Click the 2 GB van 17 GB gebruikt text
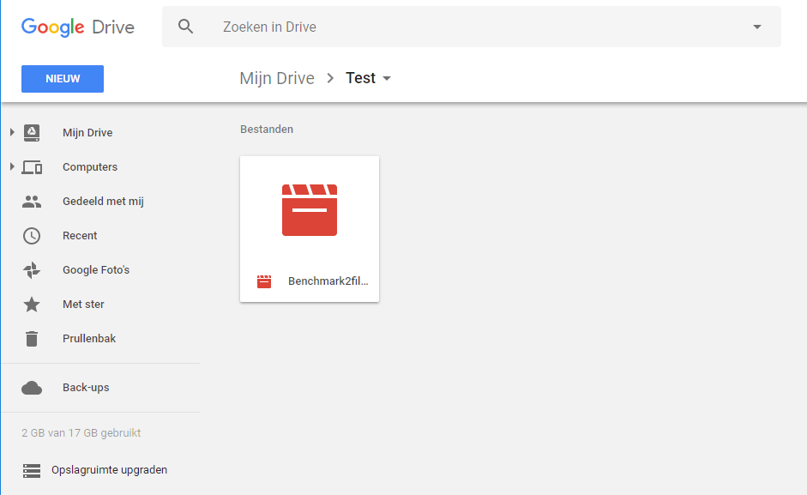The height and width of the screenshot is (495, 807). (x=81, y=432)
